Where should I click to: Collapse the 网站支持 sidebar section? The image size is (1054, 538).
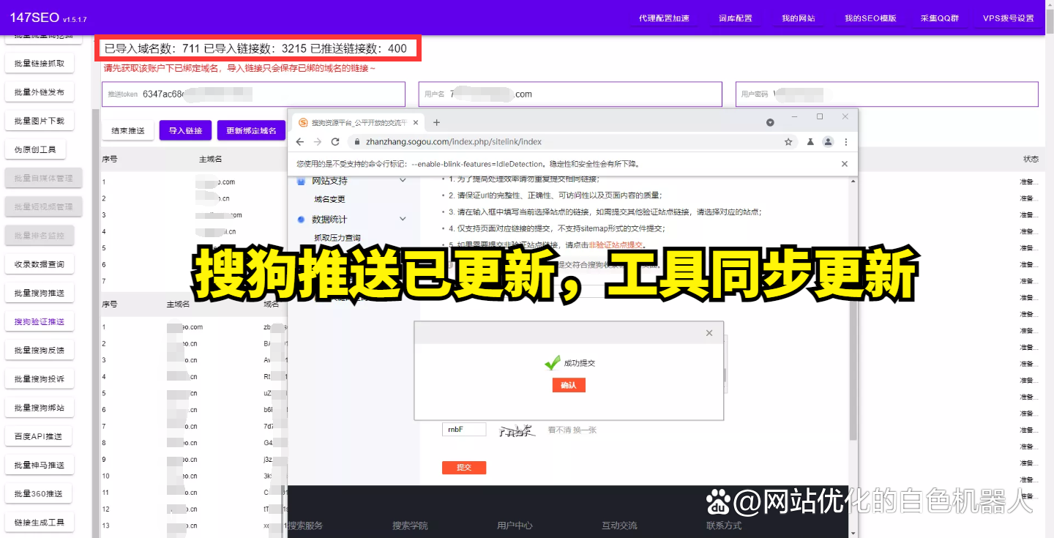point(403,180)
